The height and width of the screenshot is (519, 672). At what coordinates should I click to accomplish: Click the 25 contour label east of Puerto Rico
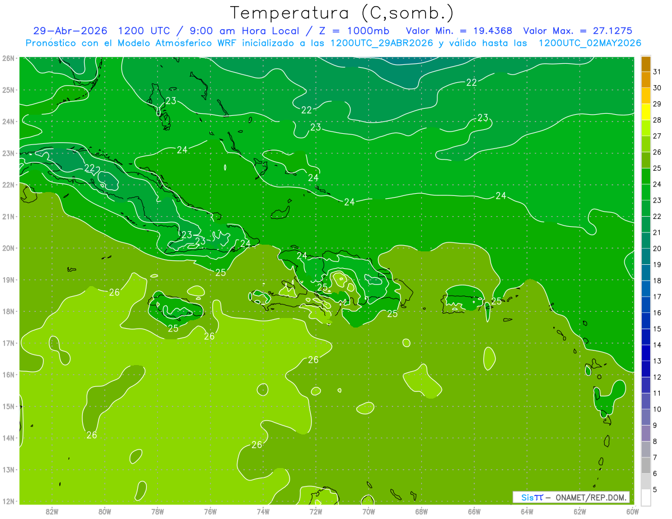click(496, 301)
